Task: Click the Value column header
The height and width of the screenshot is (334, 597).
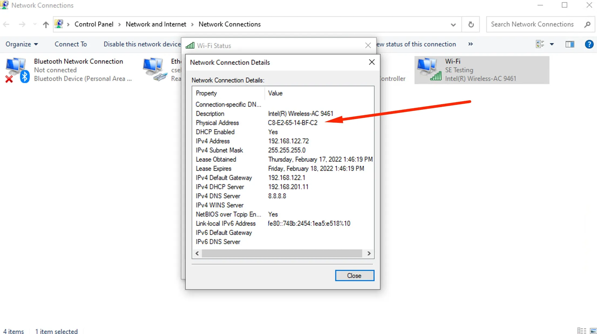Action: coord(319,93)
